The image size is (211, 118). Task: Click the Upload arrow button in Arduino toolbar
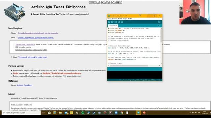point(112,22)
